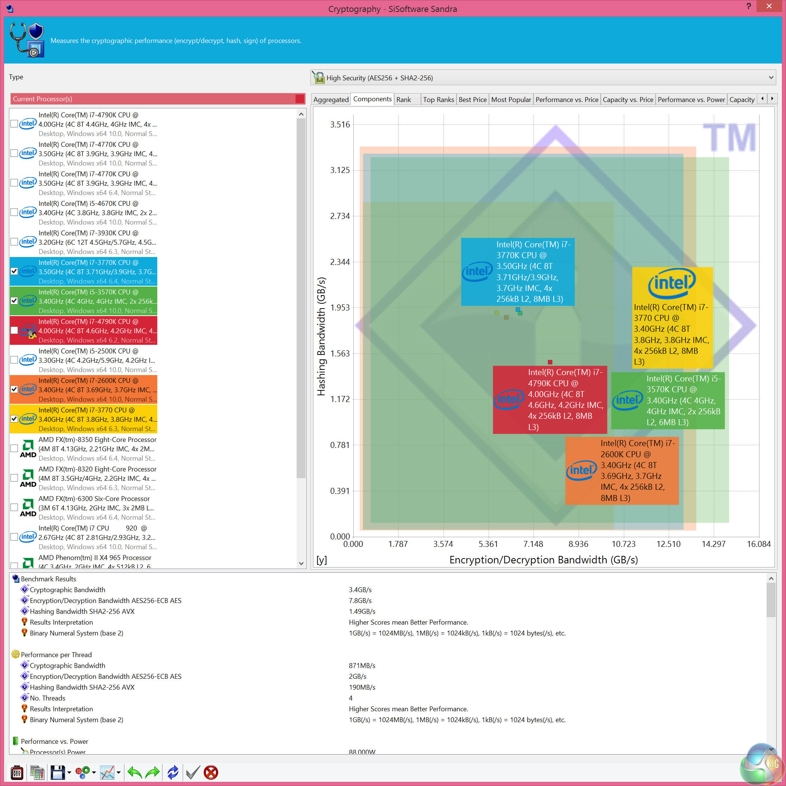Open the Performance vs. Price tab
The image size is (786, 786).
click(x=567, y=100)
